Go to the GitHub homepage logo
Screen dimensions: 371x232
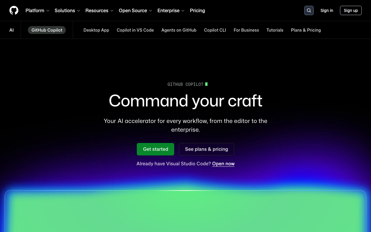point(14,10)
